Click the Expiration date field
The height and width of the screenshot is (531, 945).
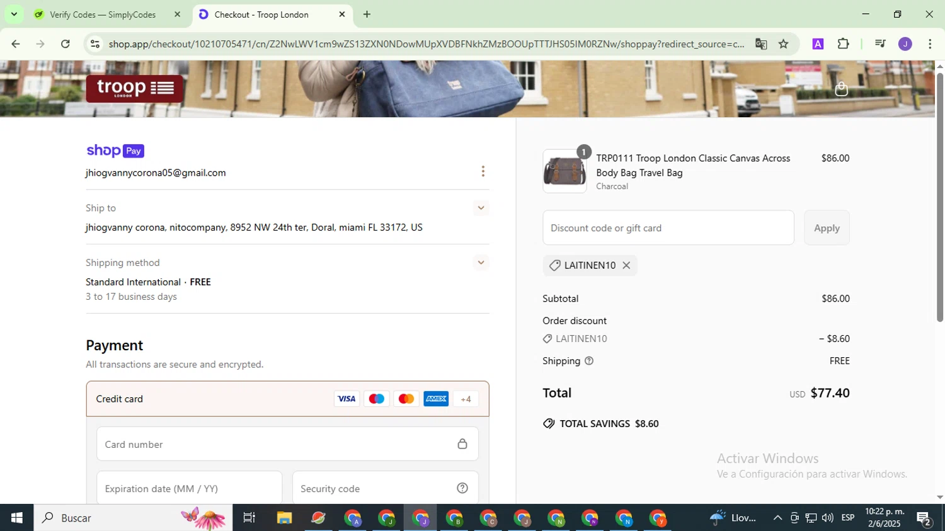point(189,488)
